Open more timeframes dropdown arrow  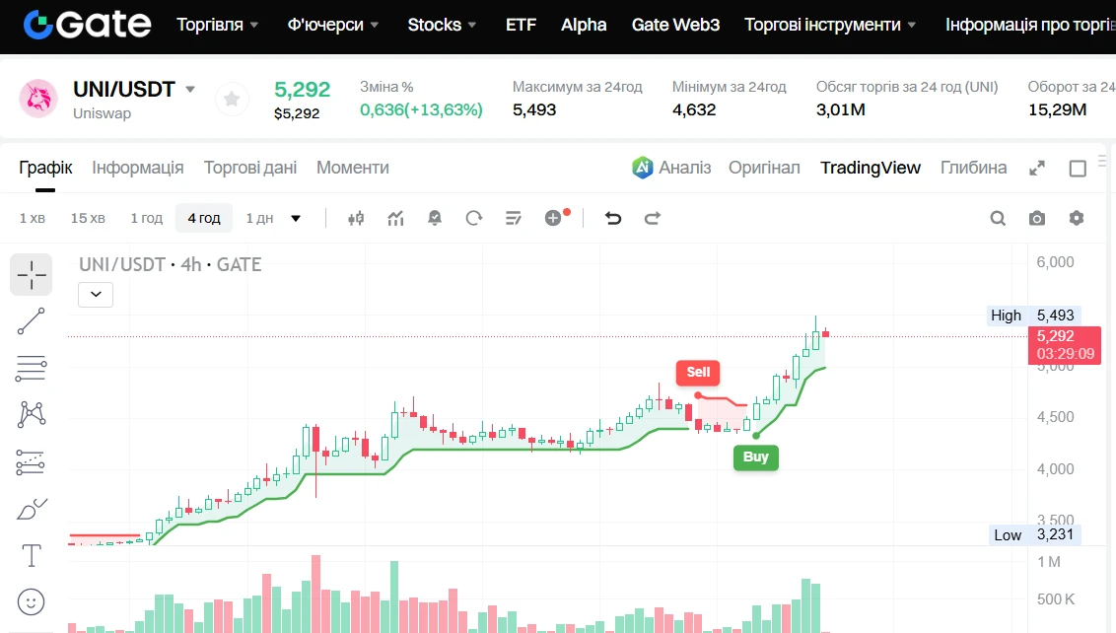pos(296,219)
